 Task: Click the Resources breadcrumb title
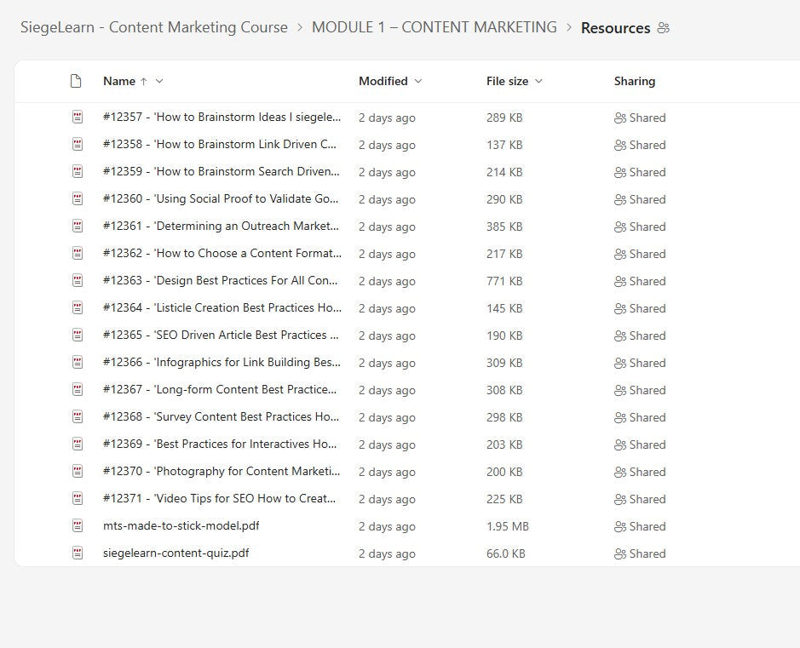[x=615, y=28]
